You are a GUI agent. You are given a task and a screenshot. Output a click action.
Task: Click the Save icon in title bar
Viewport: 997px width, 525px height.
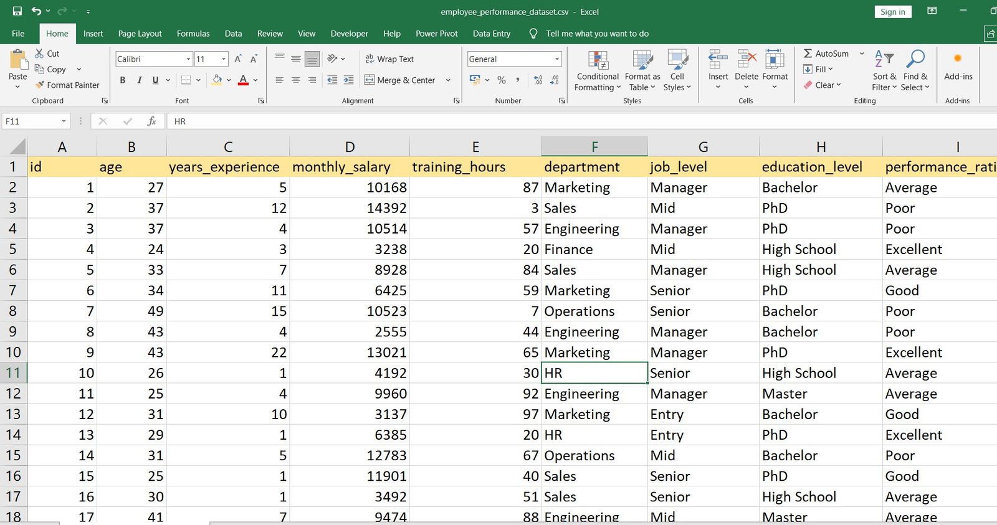[x=17, y=11]
